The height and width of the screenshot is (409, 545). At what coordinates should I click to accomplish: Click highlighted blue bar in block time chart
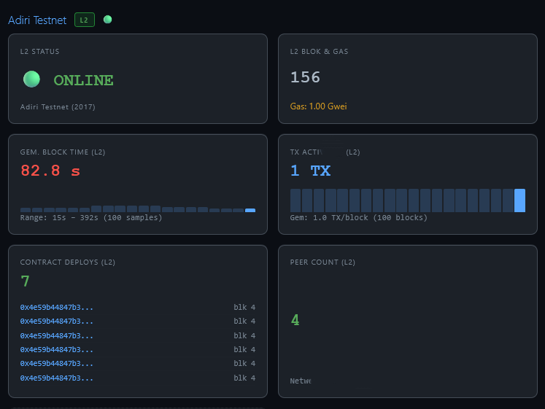[250, 210]
